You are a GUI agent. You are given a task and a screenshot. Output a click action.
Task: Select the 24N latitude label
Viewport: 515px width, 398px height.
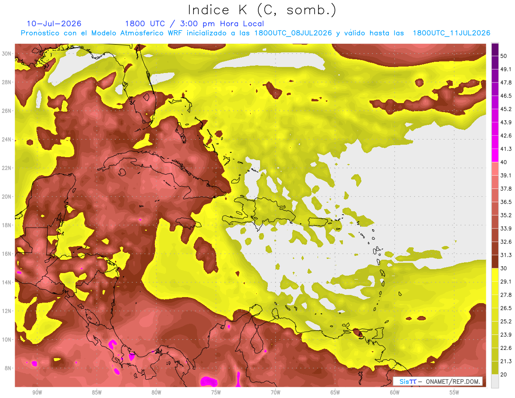(x=7, y=139)
